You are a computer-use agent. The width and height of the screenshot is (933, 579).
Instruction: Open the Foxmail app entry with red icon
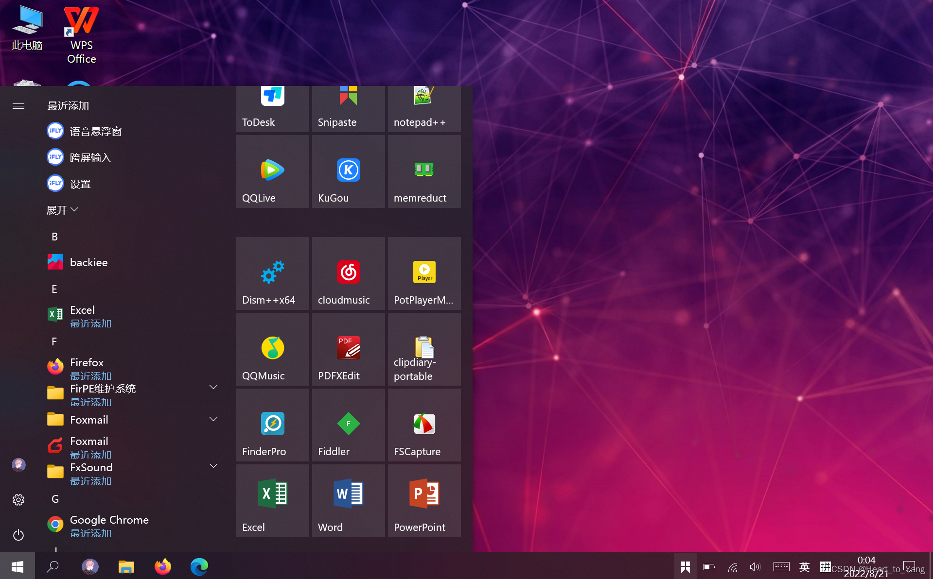coord(131,447)
